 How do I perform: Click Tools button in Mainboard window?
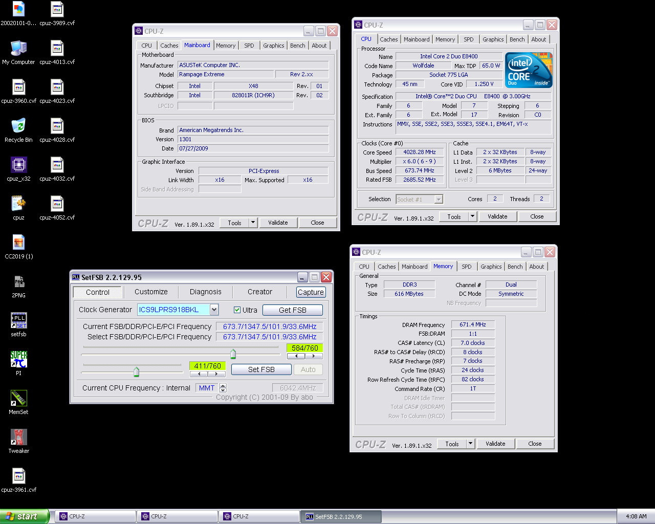pyautogui.click(x=234, y=223)
